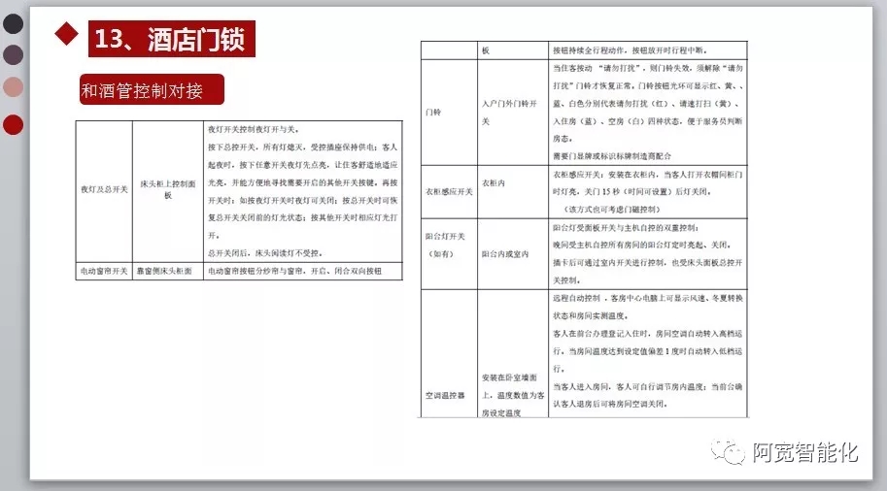
Task: Click the red "和酒管控制对接" button
Action: (152, 91)
